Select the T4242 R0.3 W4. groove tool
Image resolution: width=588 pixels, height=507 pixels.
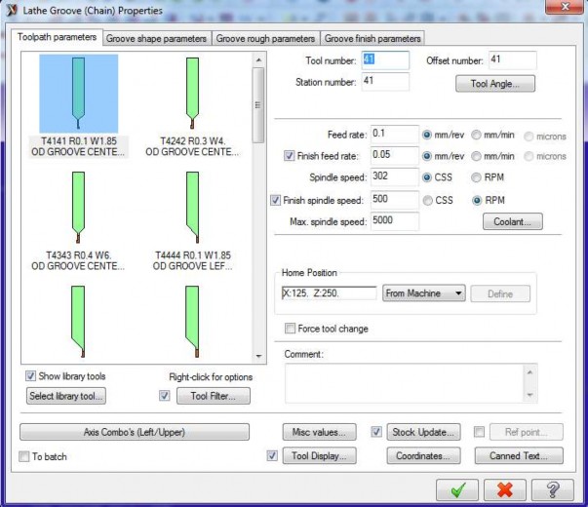(192, 96)
